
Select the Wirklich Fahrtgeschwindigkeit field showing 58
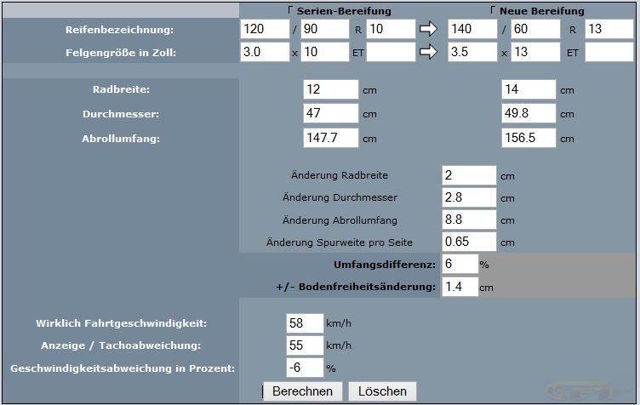pos(305,323)
